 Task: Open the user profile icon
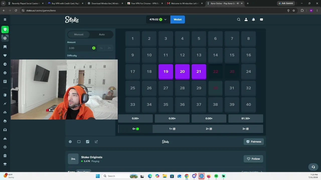pos(246,19)
